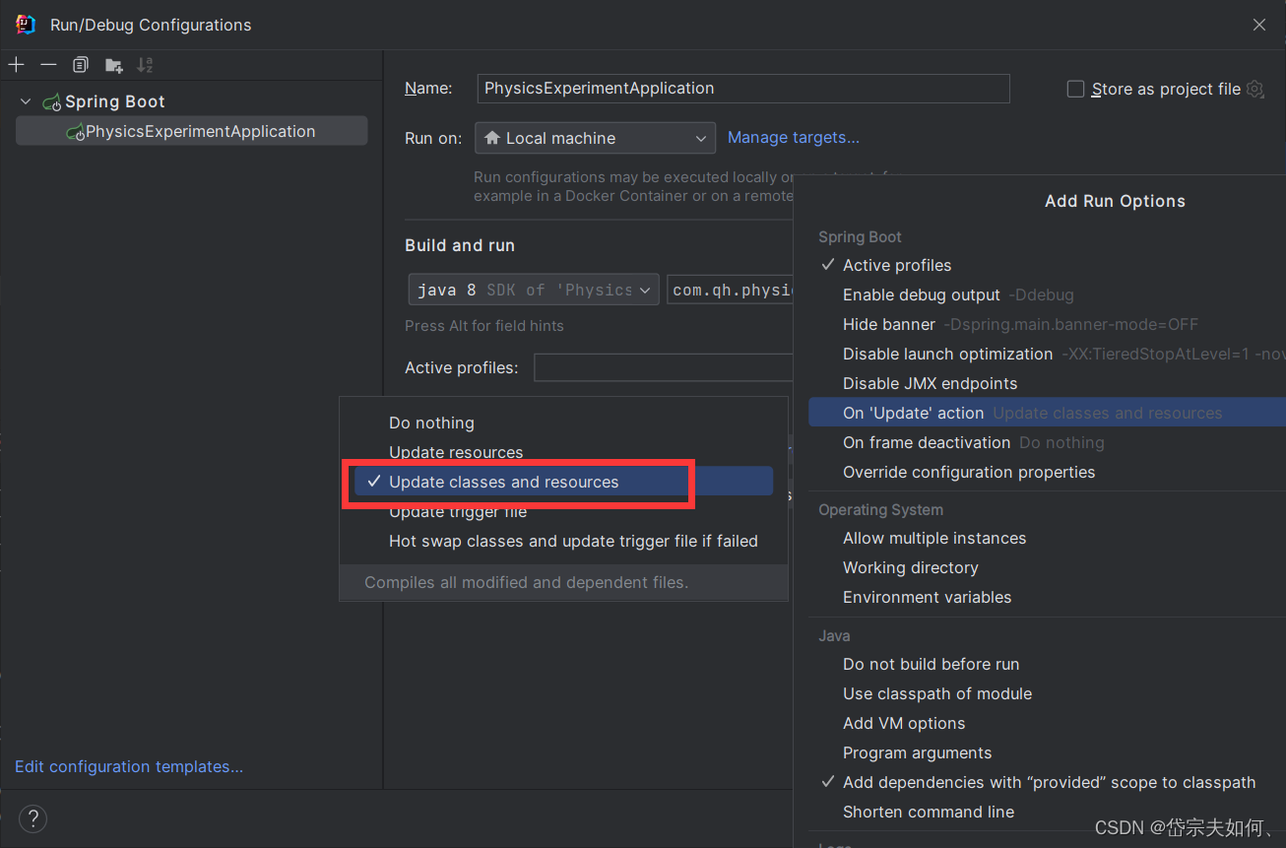Collapse the Spring Boot tree node
1286x848 pixels.
(x=26, y=101)
